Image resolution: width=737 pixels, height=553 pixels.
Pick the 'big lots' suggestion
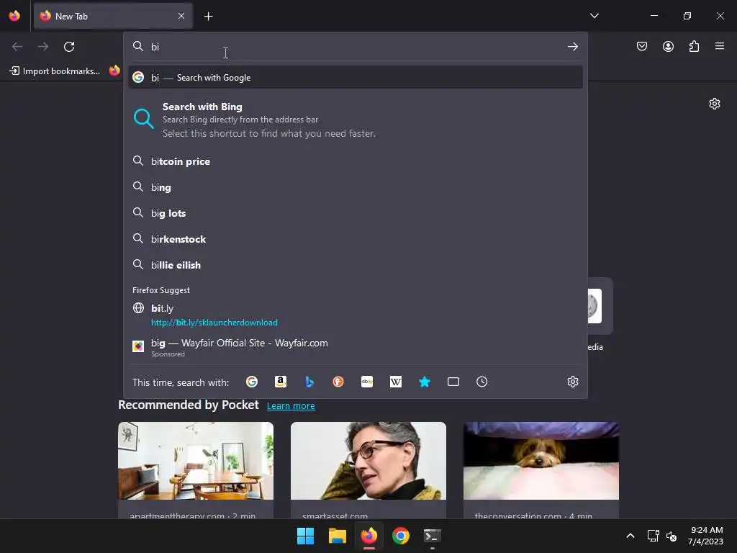click(356, 213)
